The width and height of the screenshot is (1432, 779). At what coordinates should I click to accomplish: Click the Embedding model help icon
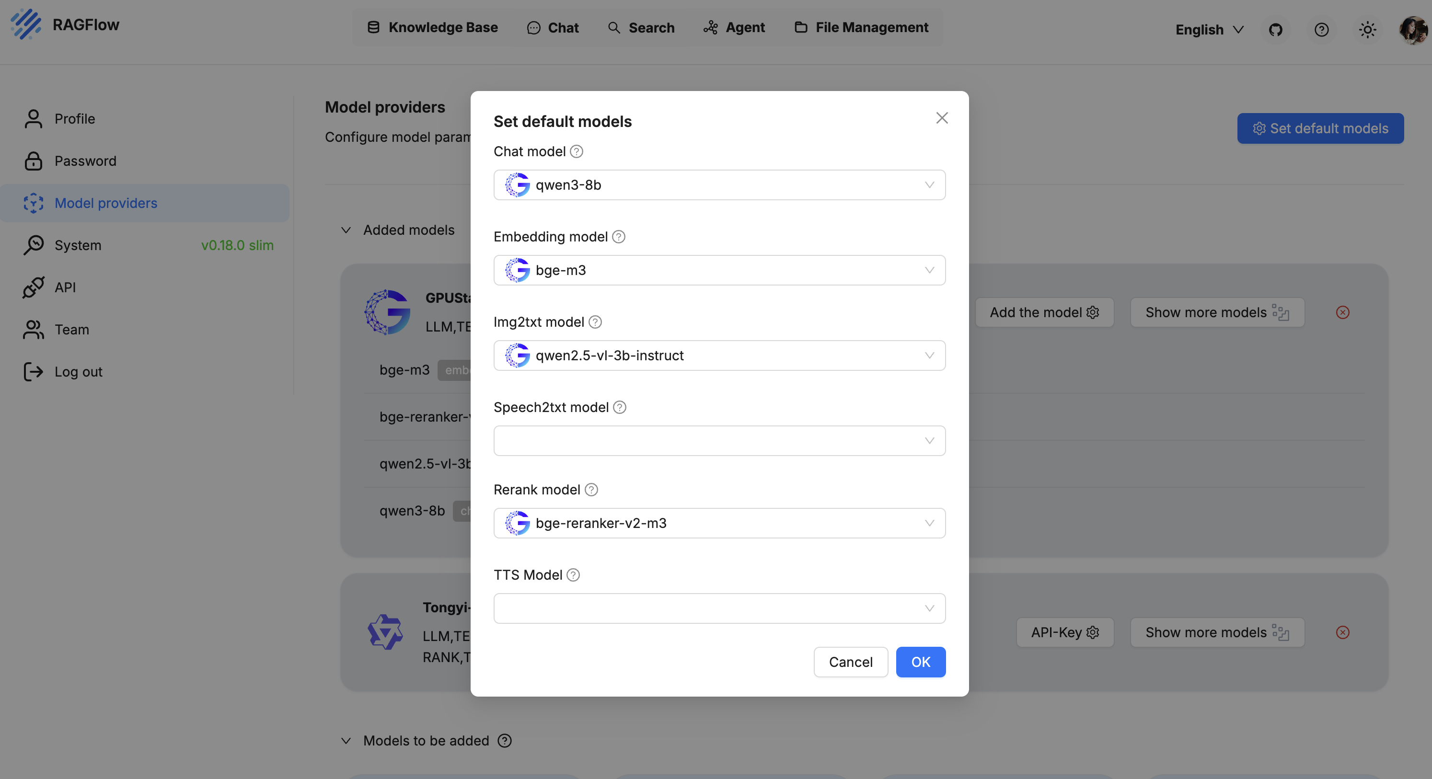tap(618, 237)
